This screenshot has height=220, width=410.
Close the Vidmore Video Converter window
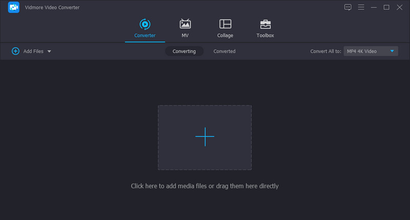point(399,7)
